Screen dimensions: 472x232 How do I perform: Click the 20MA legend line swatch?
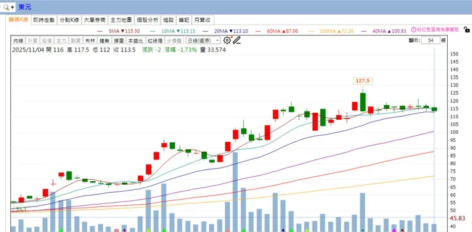[x=205, y=31]
